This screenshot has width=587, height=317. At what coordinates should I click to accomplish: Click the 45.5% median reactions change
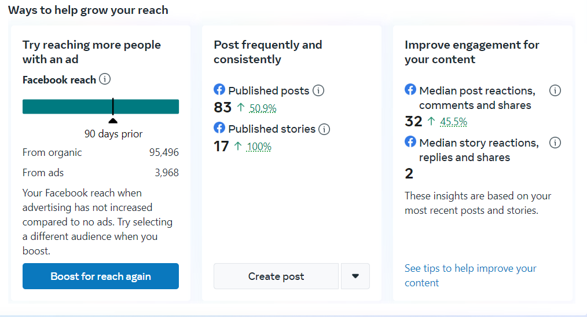coord(453,122)
